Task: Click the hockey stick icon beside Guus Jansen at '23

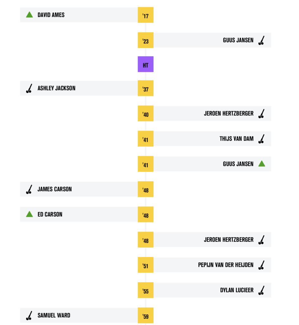Action: point(262,40)
